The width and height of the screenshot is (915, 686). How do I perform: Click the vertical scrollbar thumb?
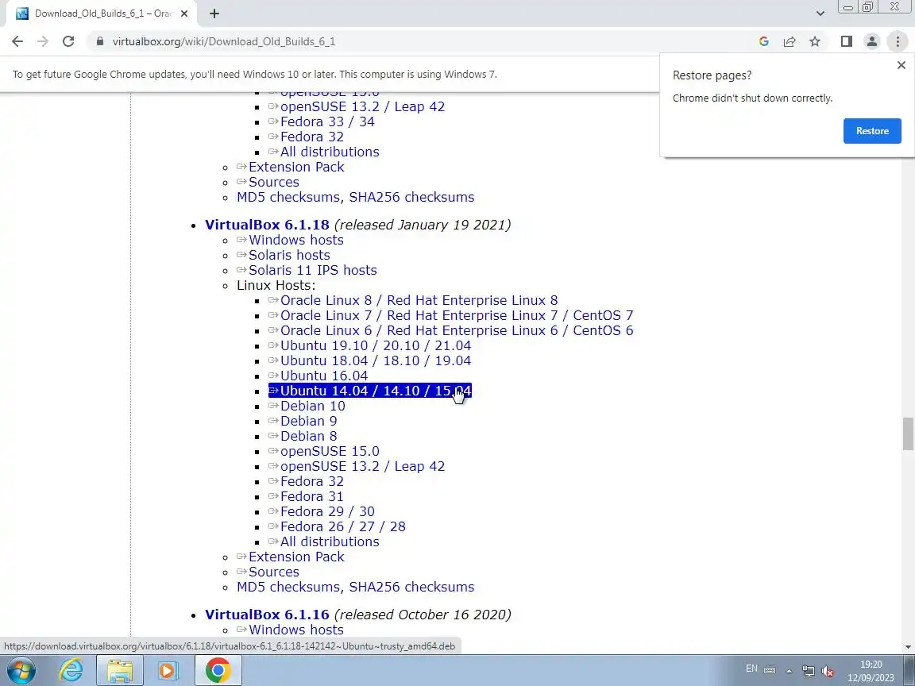908,434
